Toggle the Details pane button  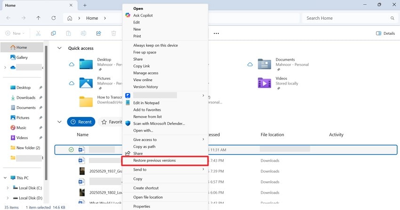click(x=385, y=33)
